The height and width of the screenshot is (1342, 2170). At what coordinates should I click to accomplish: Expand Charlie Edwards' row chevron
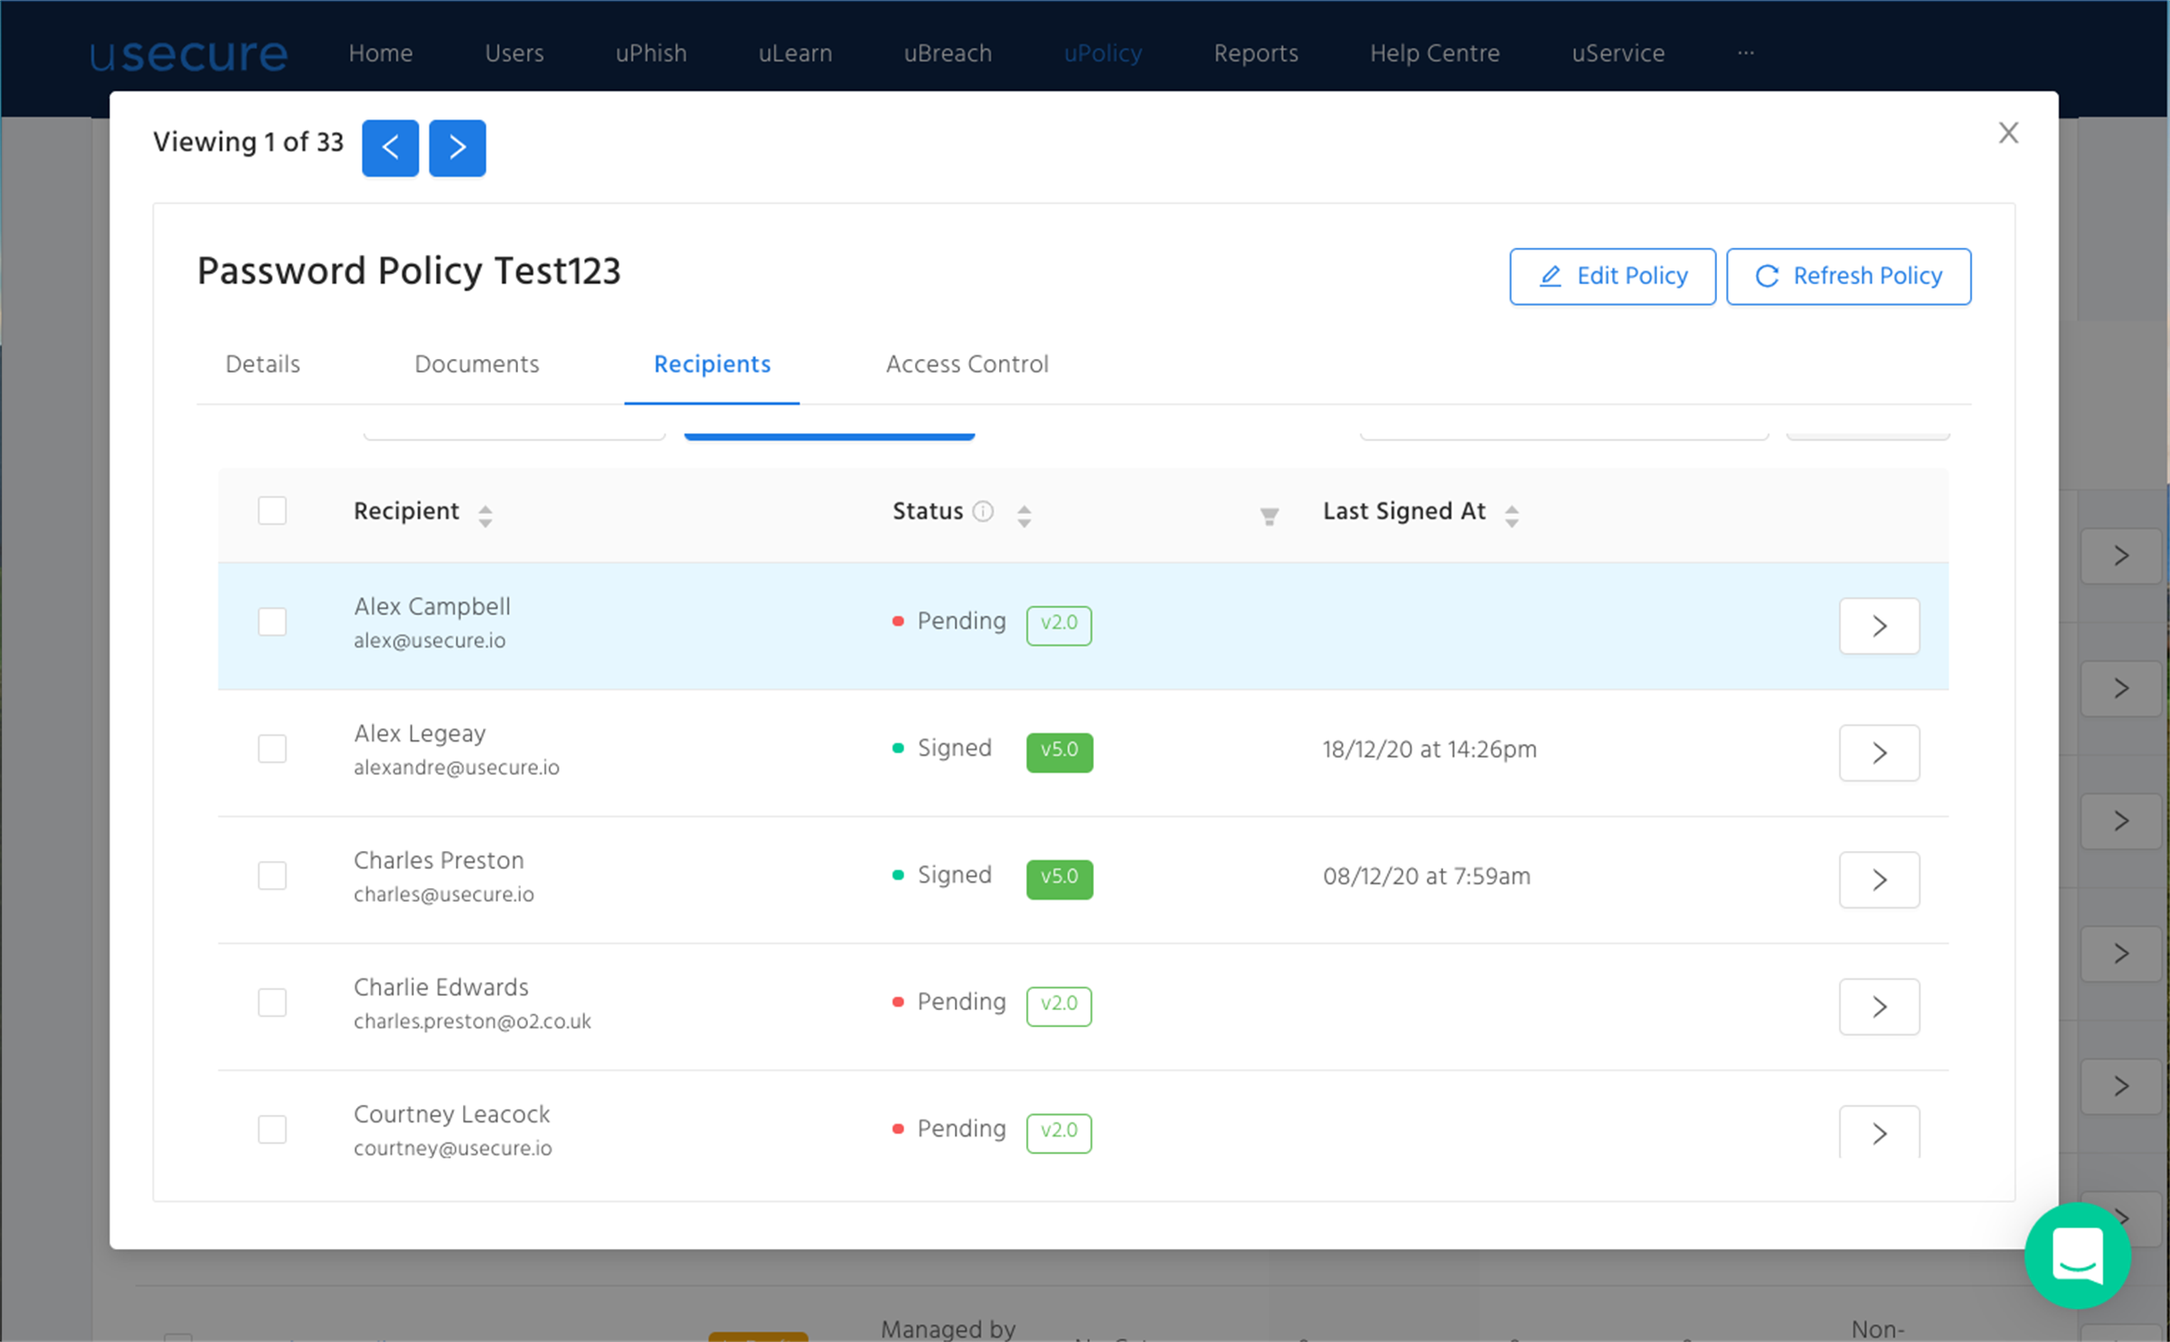pos(1879,1007)
